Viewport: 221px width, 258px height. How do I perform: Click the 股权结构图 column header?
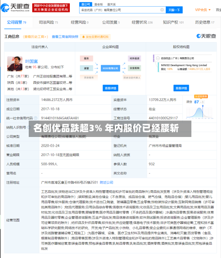181,47
